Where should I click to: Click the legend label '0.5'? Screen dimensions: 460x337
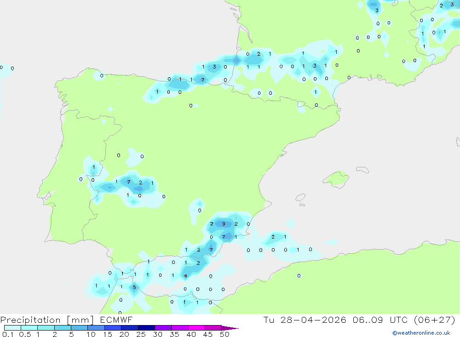point(25,334)
